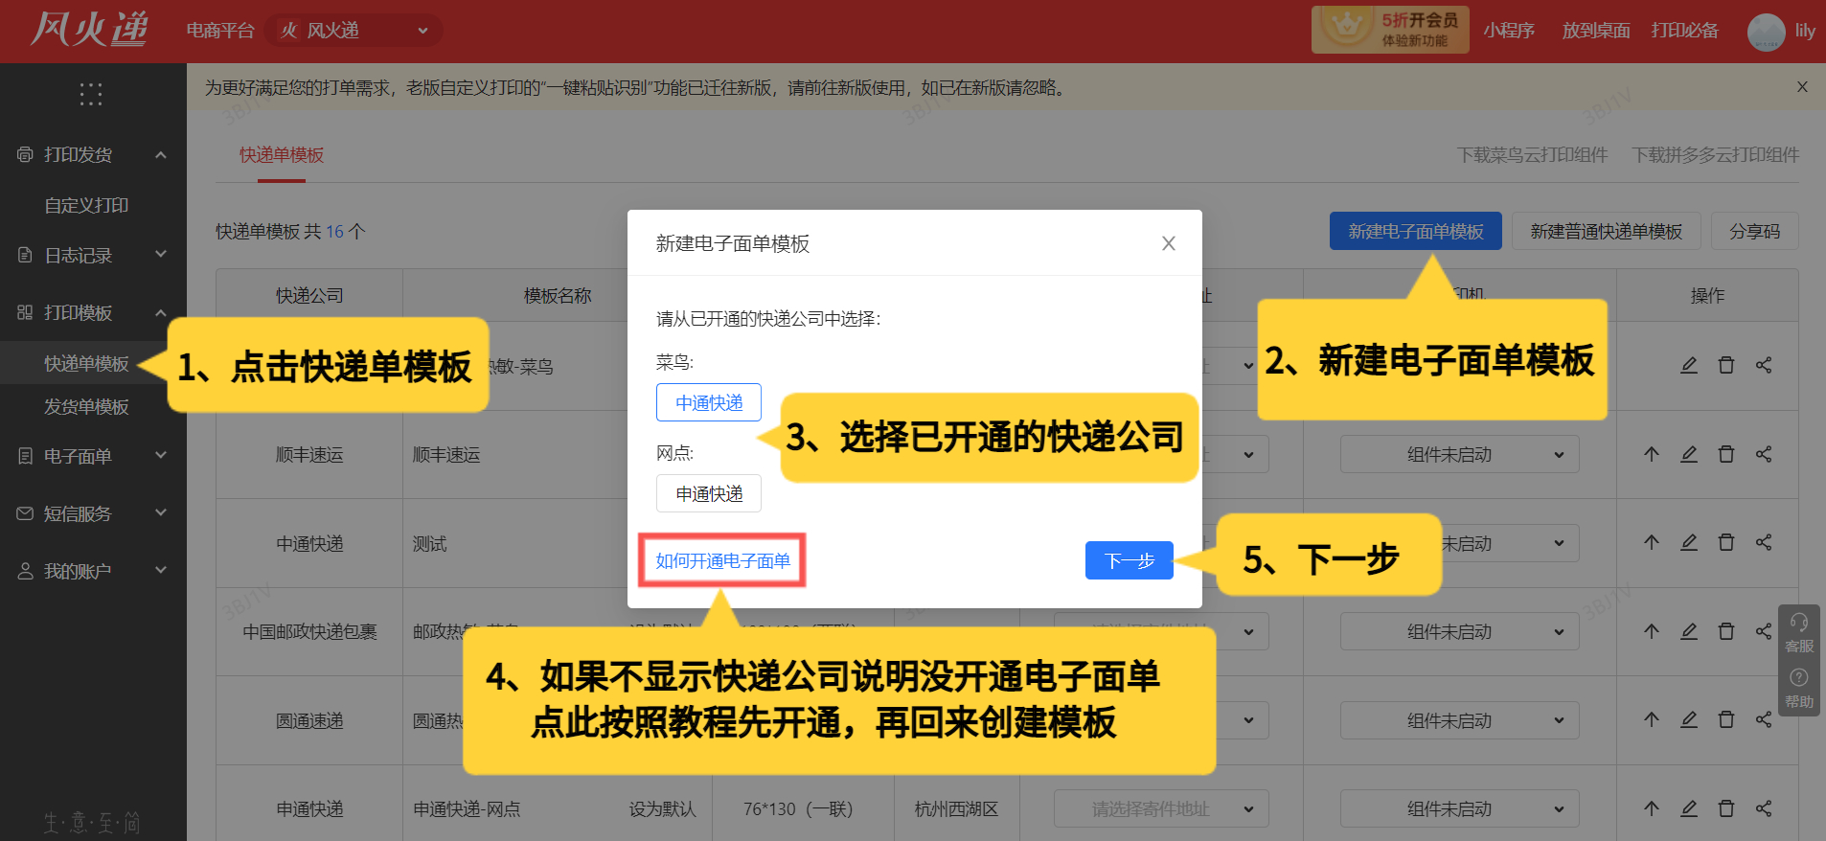Click the 风火递 logo

click(x=88, y=30)
